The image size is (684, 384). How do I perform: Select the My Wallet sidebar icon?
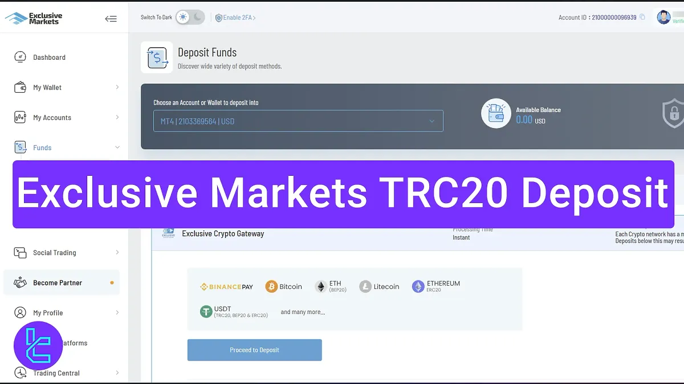pyautogui.click(x=21, y=87)
